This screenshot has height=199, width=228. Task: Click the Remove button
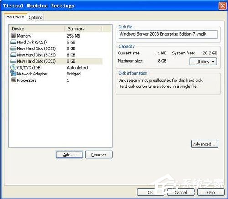[98, 155]
